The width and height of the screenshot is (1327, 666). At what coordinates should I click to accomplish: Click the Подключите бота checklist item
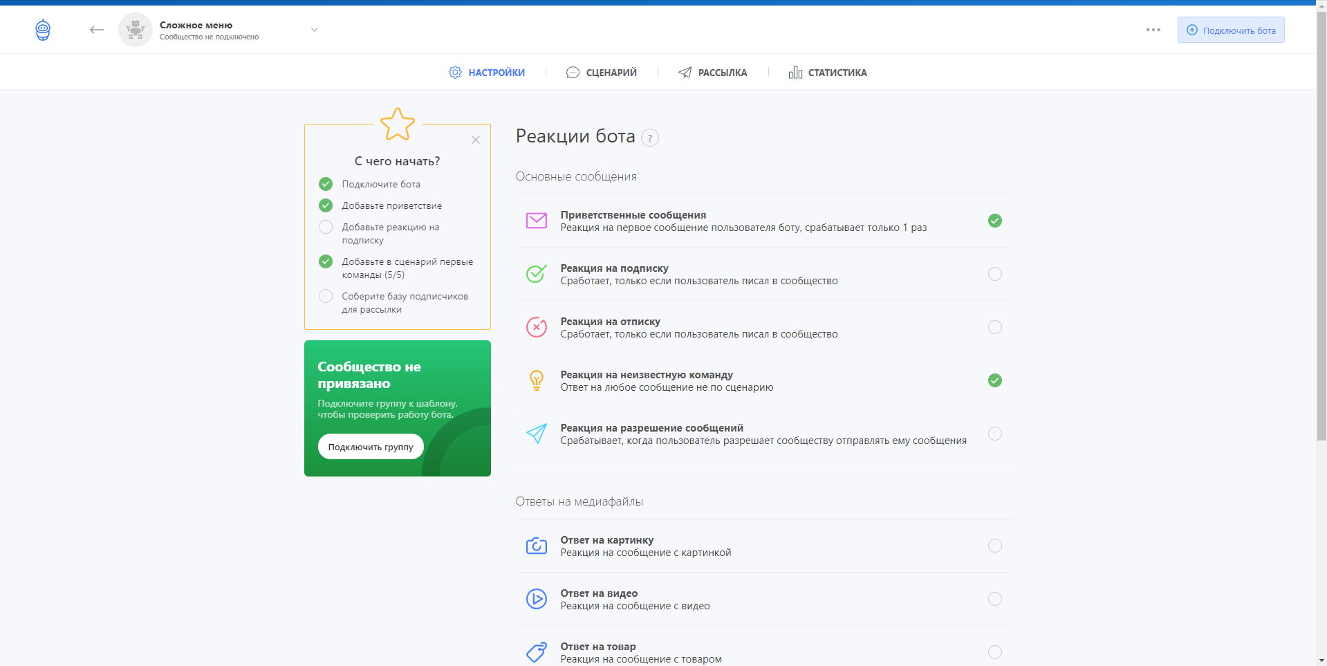pos(381,184)
